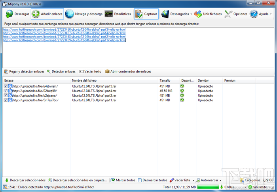Click availability check icon for part4.rar
Viewport: 277px width, 192px height.
(x=182, y=91)
